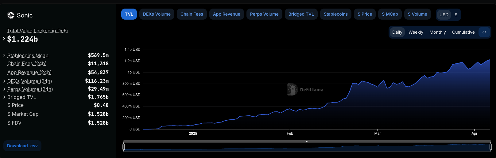Enable Chain Fees on the chart
Image resolution: width=496 pixels, height=158 pixels.
(x=192, y=14)
